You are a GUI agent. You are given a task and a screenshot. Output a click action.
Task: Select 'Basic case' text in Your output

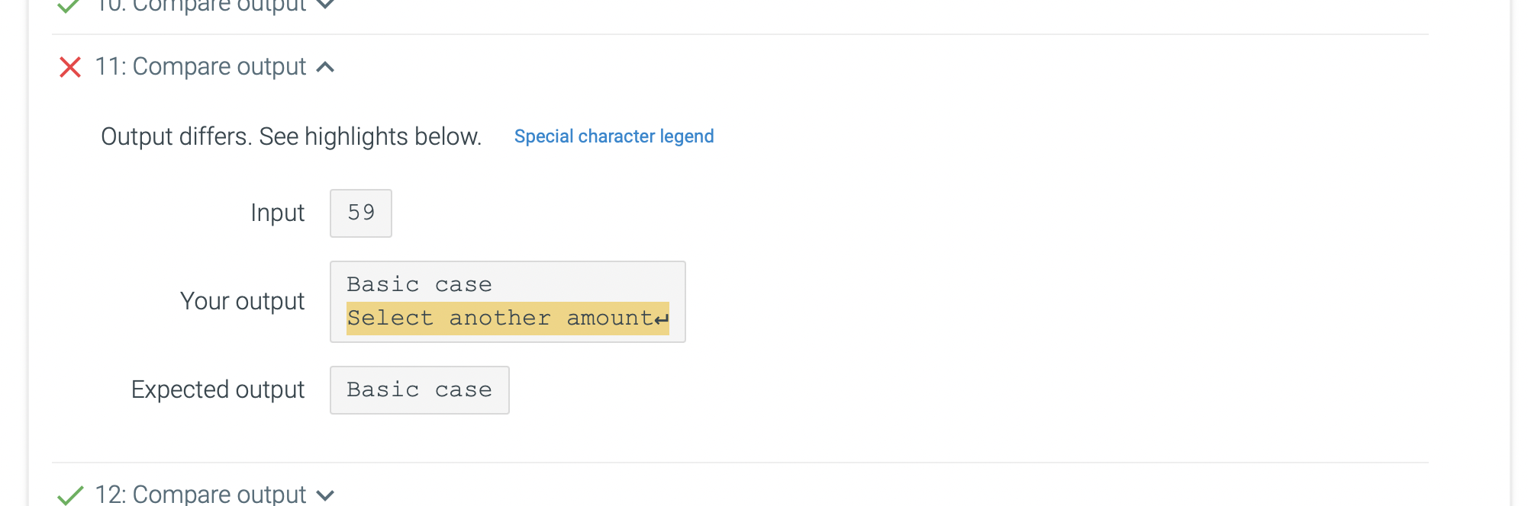(x=418, y=283)
